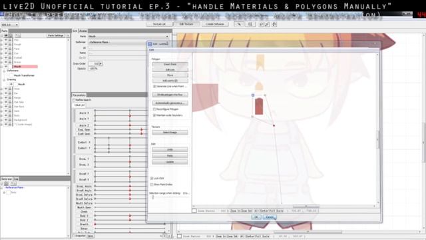Open the SDK version dropdown
The width and height of the screenshot is (426, 240).
10,25
